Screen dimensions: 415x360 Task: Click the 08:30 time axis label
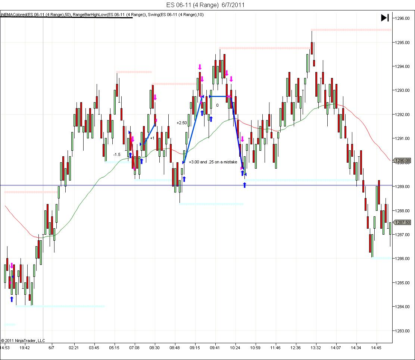pos(154,348)
